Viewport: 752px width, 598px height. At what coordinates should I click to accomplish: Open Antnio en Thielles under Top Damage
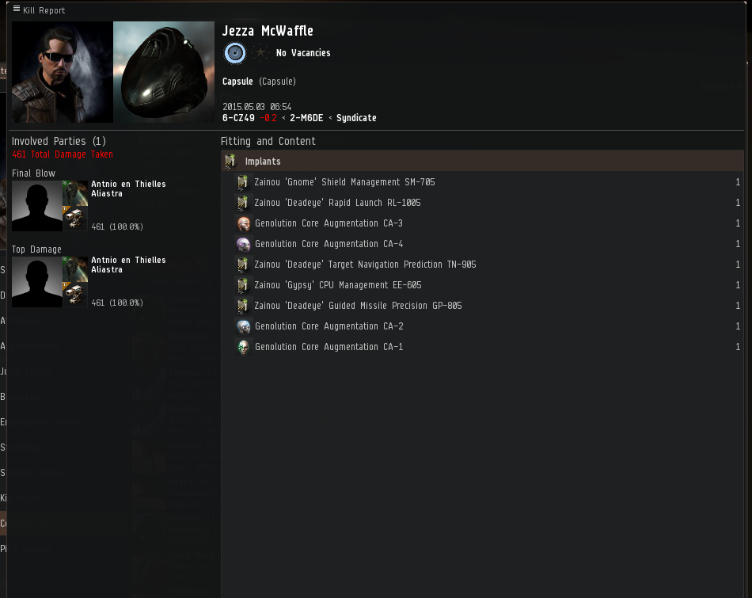128,260
